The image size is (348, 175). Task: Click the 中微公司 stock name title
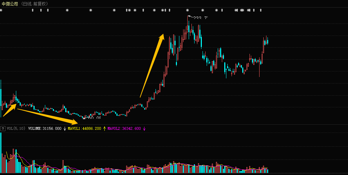10,4
